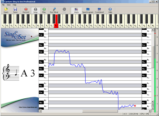The image size is (159, 116).
Task: Play the D3 piano key
Action: pyautogui.click(x=38, y=26)
